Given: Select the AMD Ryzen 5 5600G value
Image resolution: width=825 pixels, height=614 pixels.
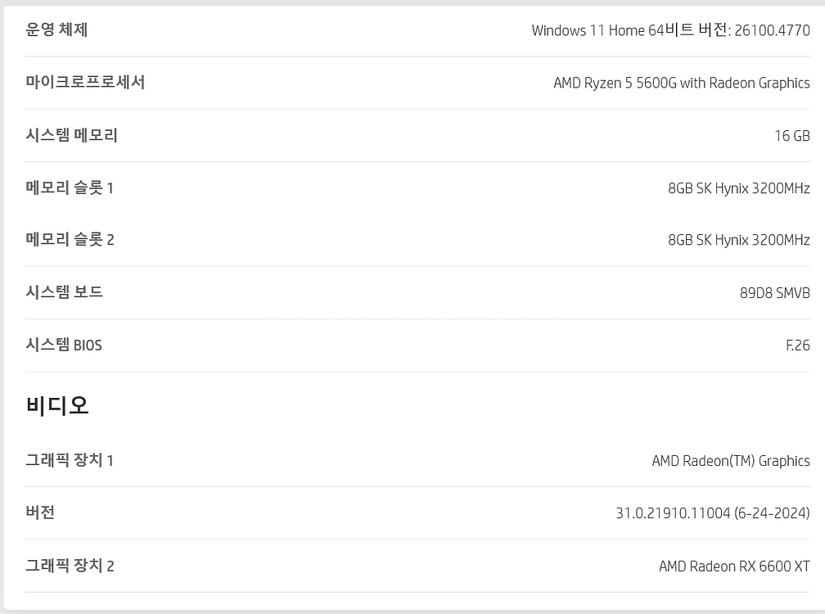Looking at the screenshot, I should pyautogui.click(x=682, y=84).
